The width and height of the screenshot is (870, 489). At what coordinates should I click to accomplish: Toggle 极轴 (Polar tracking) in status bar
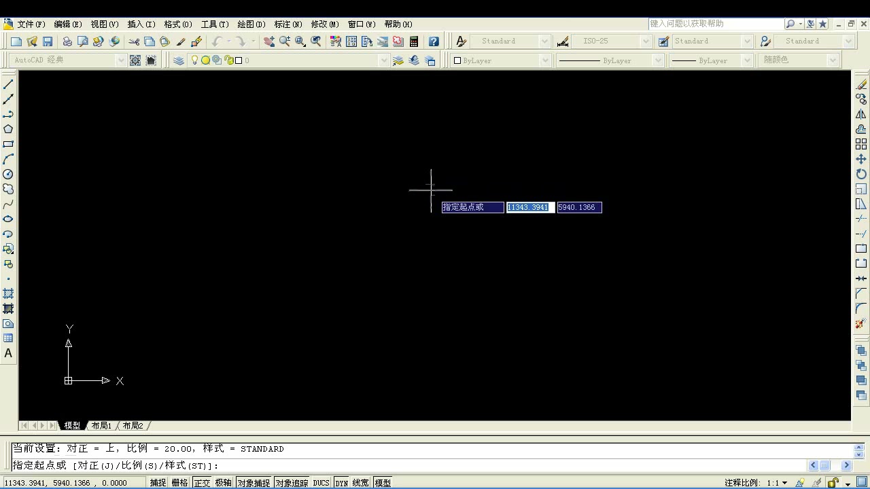tap(223, 483)
